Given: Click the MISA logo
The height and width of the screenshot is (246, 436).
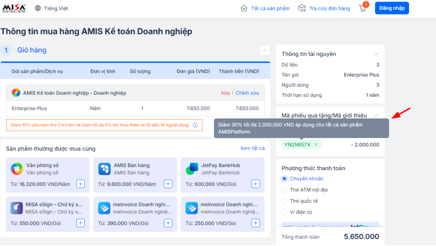Looking at the screenshot, I should tap(14, 8).
